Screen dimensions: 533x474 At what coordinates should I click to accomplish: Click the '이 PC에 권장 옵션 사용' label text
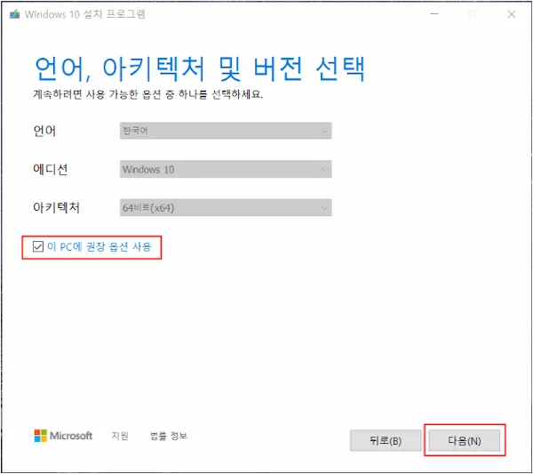pos(99,246)
